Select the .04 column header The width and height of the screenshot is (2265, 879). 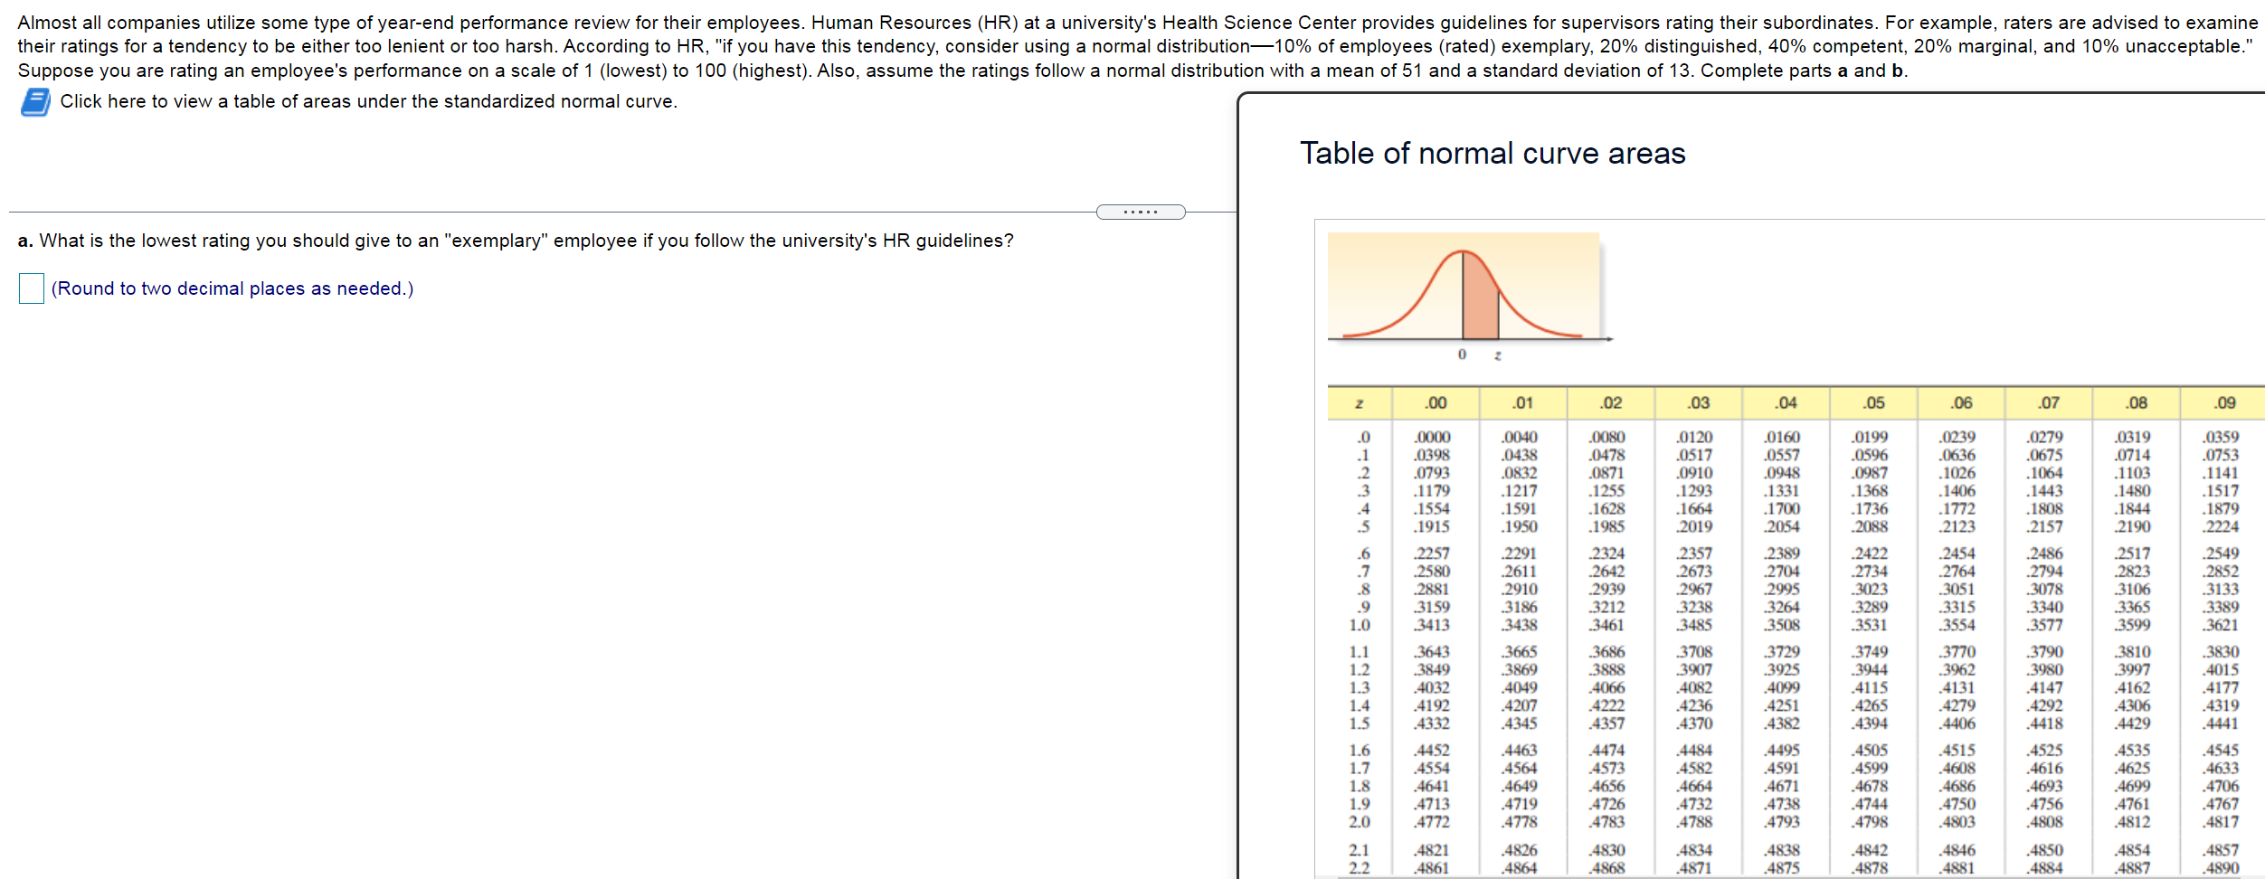[1786, 403]
